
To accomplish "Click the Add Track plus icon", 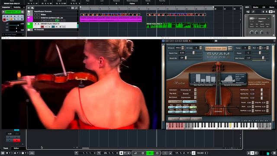I will click(29, 8).
